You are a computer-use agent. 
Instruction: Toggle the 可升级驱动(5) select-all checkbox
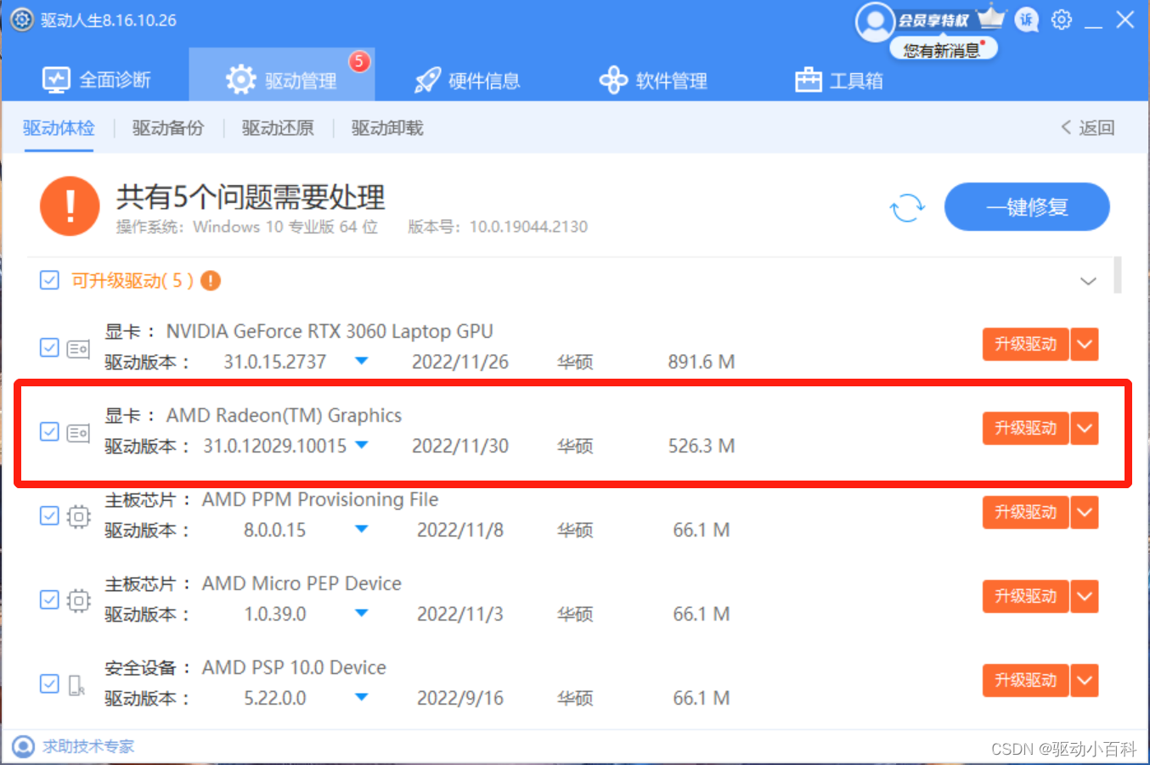49,280
